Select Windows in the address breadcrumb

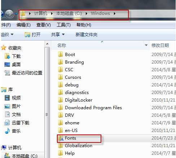point(100,13)
